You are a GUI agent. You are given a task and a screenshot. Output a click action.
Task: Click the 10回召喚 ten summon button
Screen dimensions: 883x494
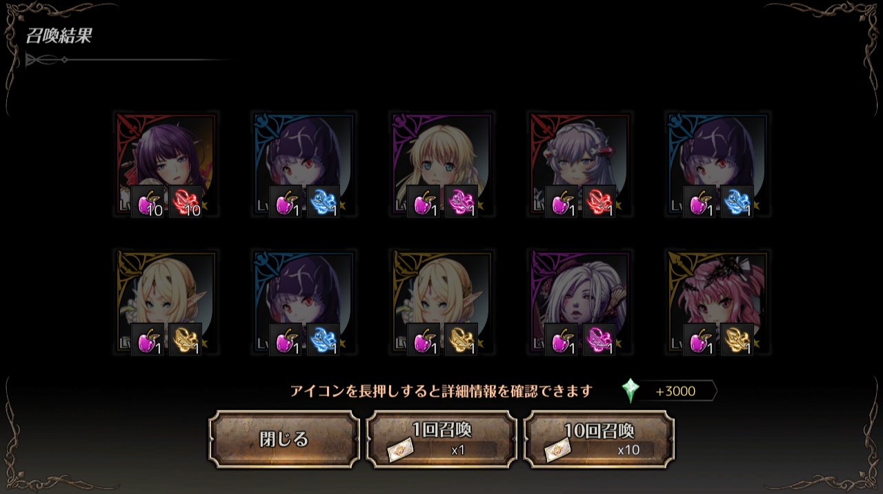(599, 439)
